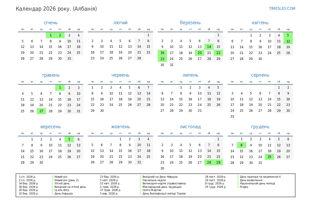
Task: Click the "грудень" month heading
Action: pyautogui.click(x=260, y=127)
